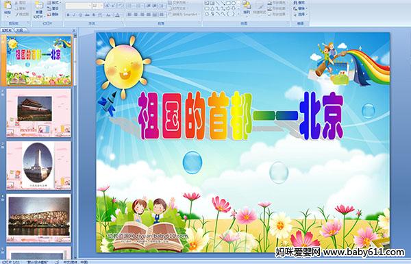Image resolution: width=411 pixels, height=264 pixels.
Task: Open the font name dropdown
Action: pyautogui.click(x=90, y=5)
